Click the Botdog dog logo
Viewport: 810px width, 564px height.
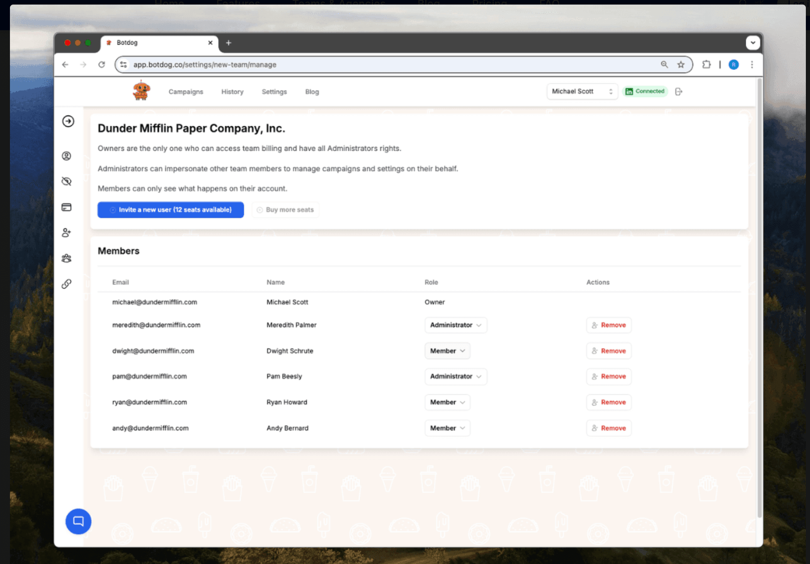(141, 91)
